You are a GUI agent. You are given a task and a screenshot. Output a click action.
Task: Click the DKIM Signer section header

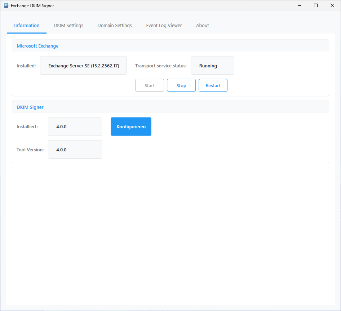point(30,107)
